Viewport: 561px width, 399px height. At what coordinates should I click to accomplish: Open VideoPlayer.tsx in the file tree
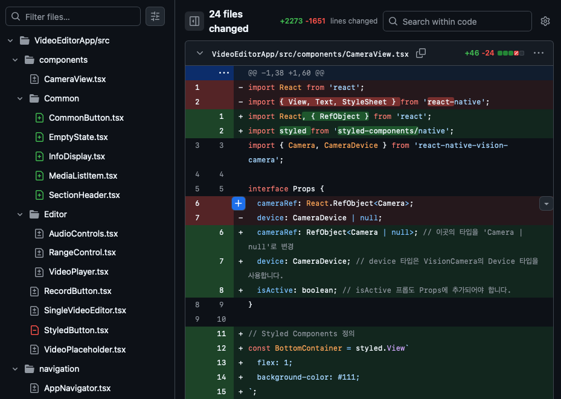click(x=79, y=272)
